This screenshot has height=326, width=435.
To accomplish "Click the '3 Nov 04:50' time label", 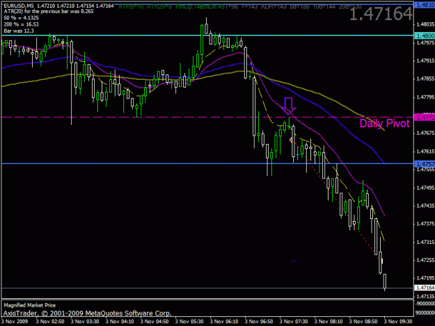I will (x=155, y=322).
